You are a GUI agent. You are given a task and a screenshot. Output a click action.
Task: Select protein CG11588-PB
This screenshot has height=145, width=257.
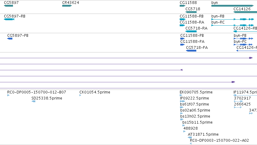pos(182,39)
